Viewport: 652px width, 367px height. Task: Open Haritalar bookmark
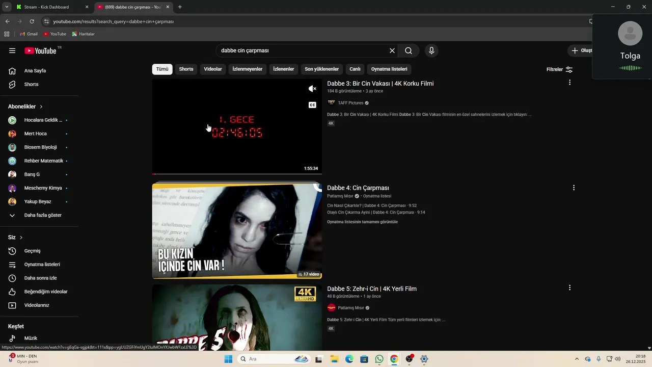[83, 34]
